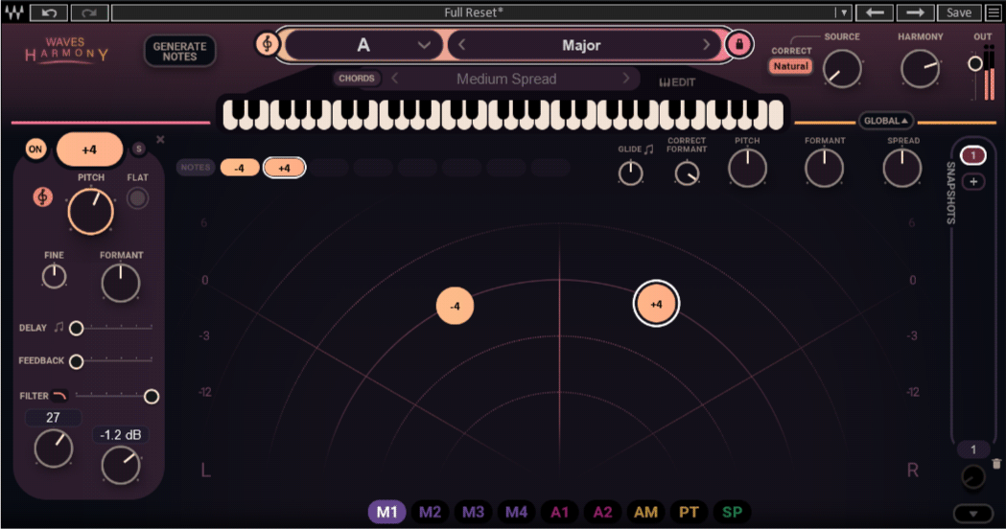Save the preset
This screenshot has width=1006, height=529.
tap(958, 12)
